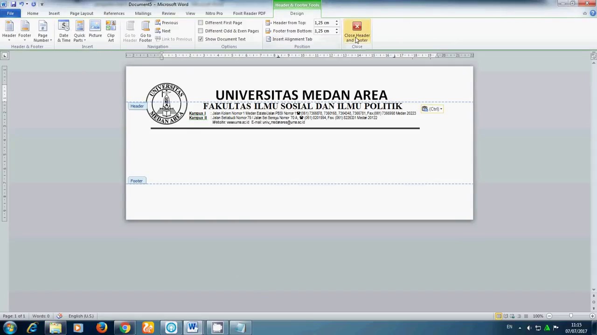The height and width of the screenshot is (335, 597).
Task: Jump with Go to Footer
Action: point(146,31)
